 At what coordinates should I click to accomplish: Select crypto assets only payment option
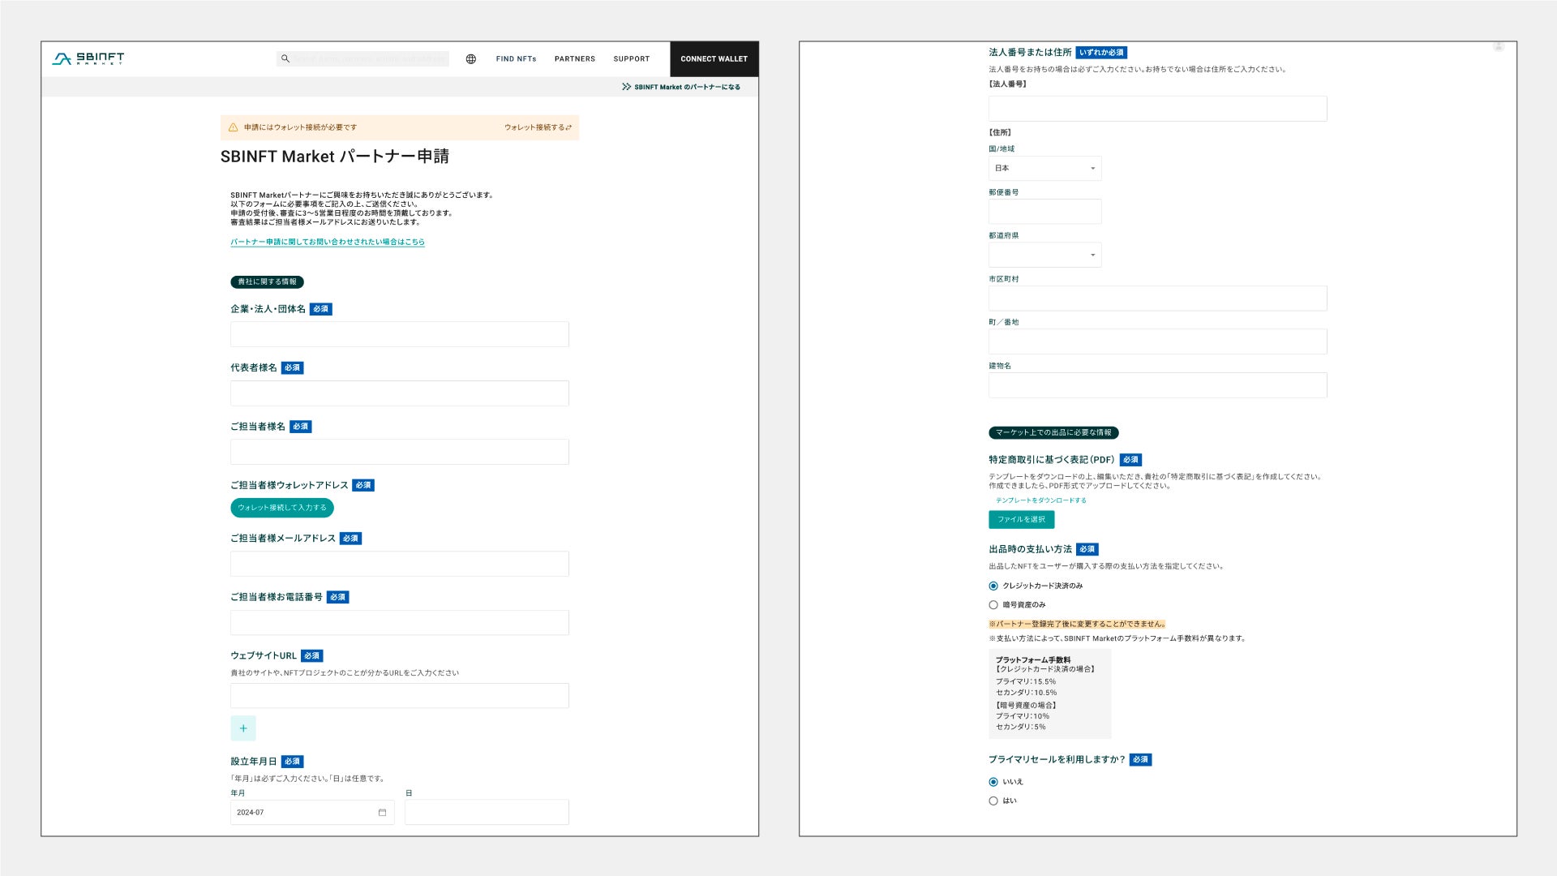(993, 605)
